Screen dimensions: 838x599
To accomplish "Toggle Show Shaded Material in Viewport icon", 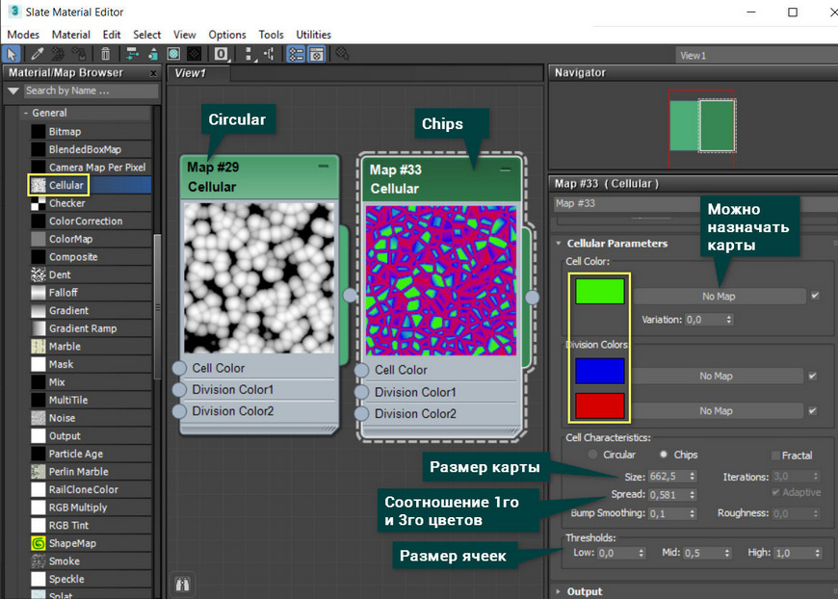I will coord(173,54).
